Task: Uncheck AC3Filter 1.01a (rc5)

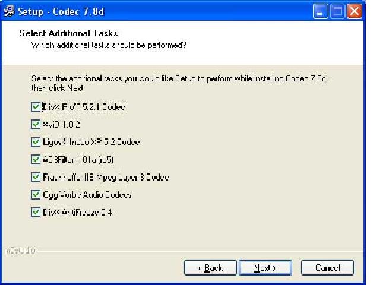Action: 36,160
